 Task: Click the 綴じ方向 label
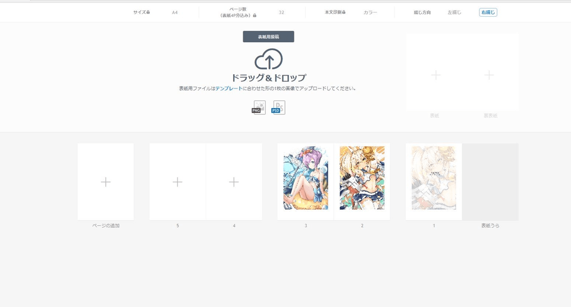(422, 12)
